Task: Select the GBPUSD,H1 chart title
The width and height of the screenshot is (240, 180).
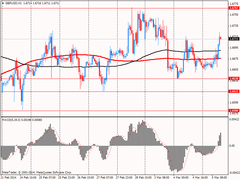Action: click(13, 3)
